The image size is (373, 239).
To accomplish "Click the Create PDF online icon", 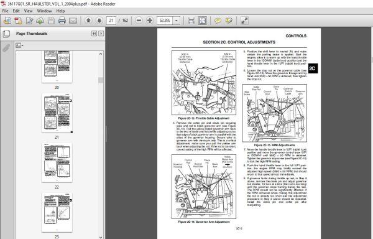I will pos(7,21).
